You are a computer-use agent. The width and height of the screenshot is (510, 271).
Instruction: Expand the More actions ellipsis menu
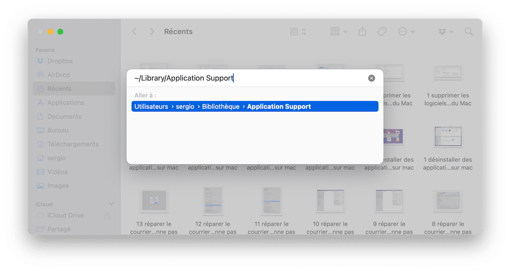(x=406, y=31)
